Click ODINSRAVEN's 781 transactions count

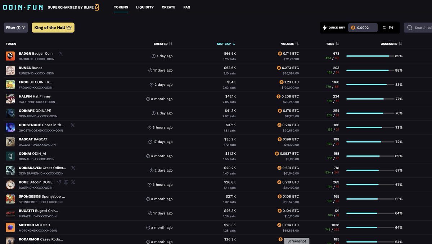point(336,168)
